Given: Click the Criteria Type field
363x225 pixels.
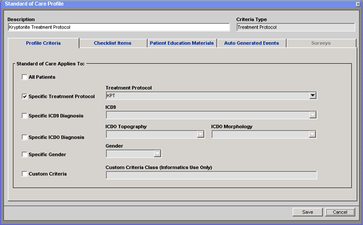Looking at the screenshot, I should pos(296,27).
